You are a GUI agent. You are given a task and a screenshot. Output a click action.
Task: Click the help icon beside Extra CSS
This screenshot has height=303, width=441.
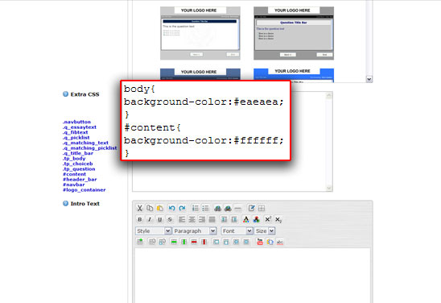click(x=65, y=94)
